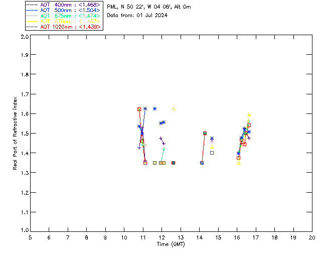Click the AOT 675nm legend entry
Screen dimensions: 321x257
coord(63,16)
